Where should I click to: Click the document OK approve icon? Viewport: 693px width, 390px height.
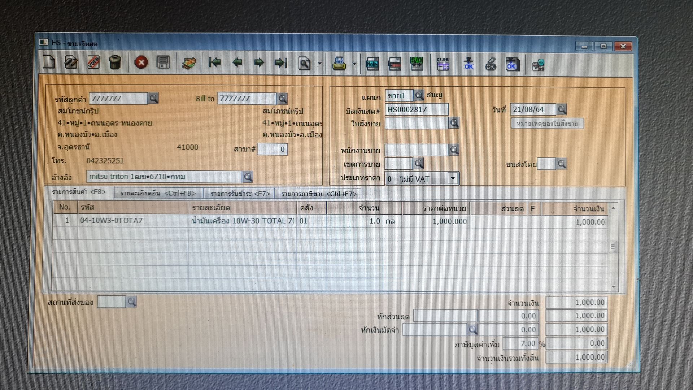click(x=512, y=64)
